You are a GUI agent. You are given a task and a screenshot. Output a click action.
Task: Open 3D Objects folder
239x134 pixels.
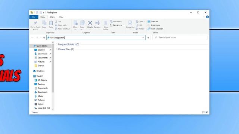(x=42, y=80)
